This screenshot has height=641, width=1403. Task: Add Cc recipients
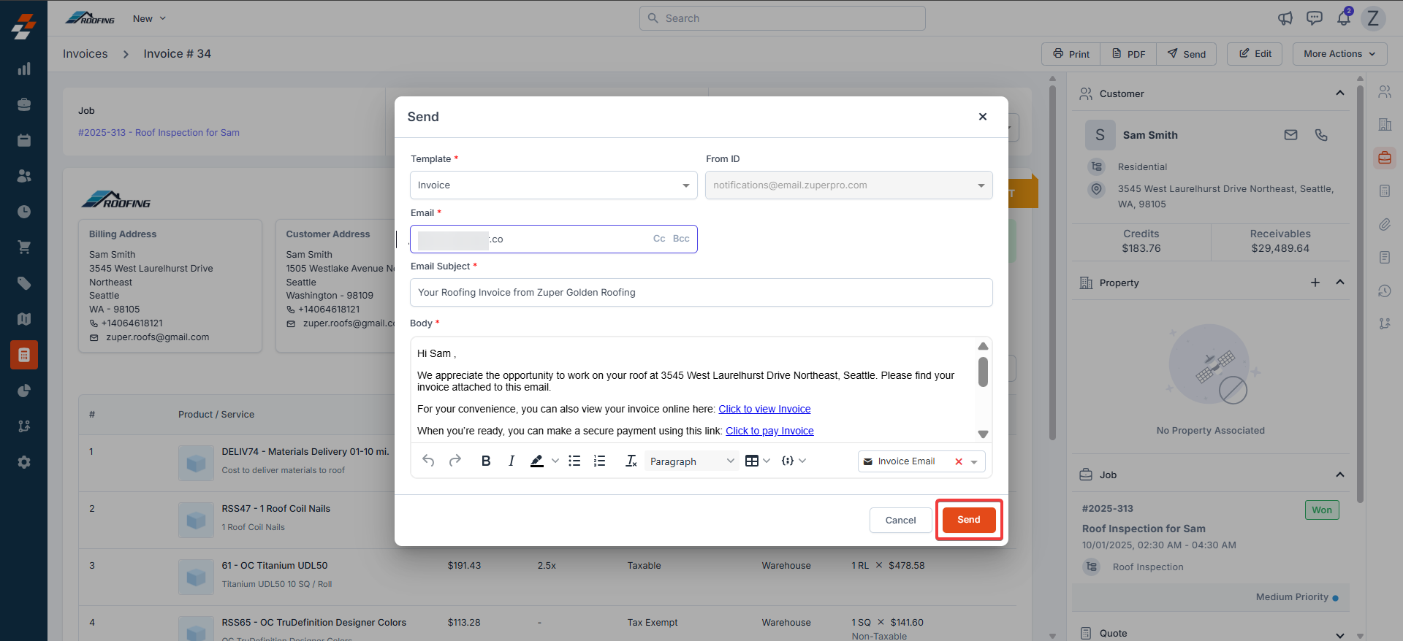(x=659, y=239)
